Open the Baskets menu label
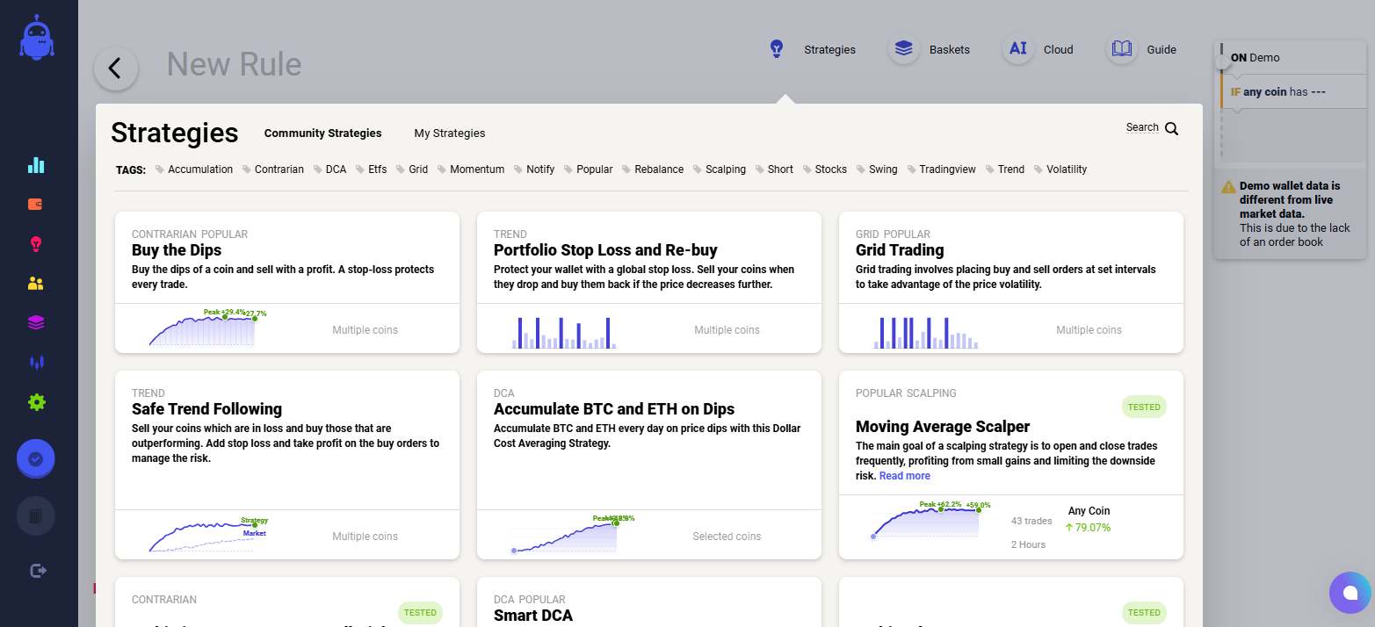This screenshot has height=627, width=1375. coord(950,50)
